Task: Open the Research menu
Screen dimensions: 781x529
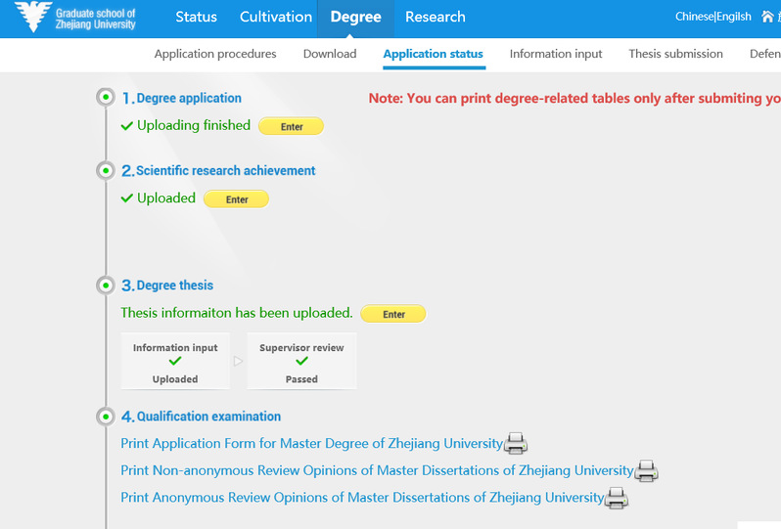Action: 436,17
